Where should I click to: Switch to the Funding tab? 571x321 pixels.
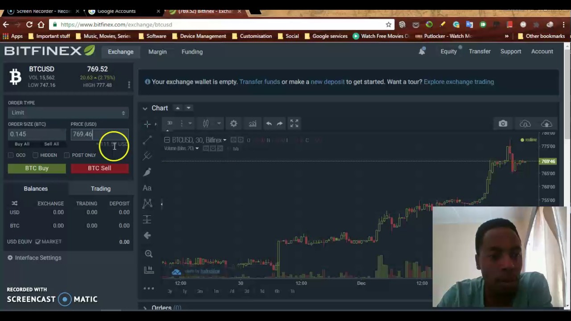pos(192,52)
